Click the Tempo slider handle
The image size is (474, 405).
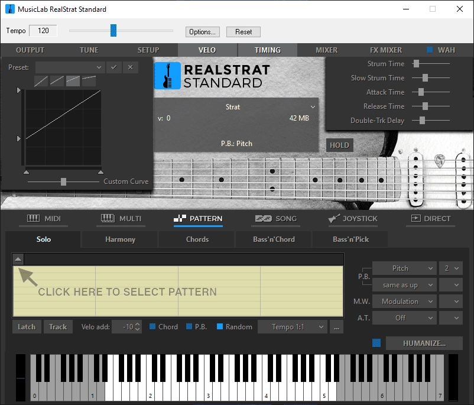[x=113, y=31]
